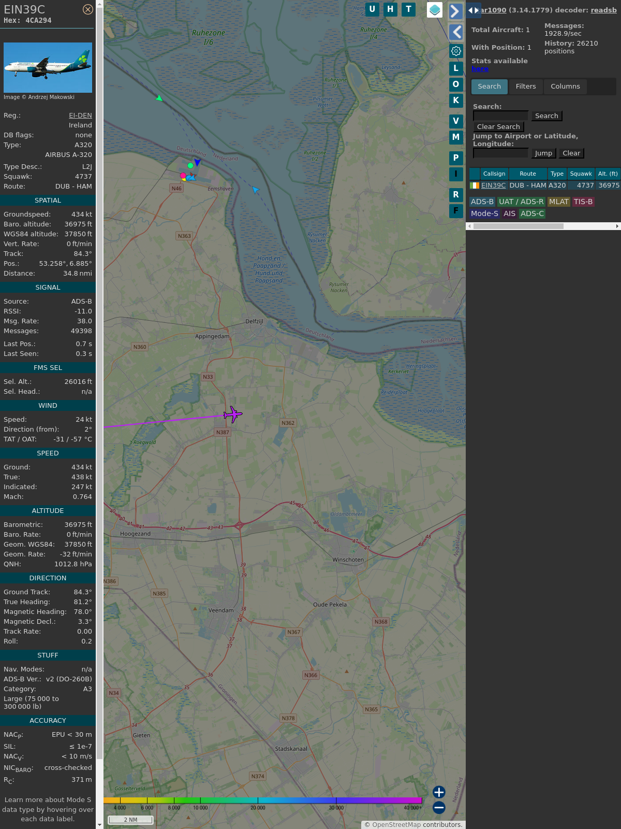The width and height of the screenshot is (621, 829).
Task: Click the light blue marker in the channel
Action: pos(255,190)
